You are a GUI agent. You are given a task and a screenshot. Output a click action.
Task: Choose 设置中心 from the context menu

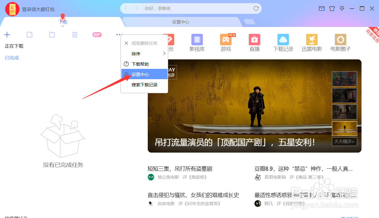point(144,74)
